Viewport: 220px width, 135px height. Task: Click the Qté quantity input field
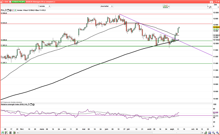point(215,7)
